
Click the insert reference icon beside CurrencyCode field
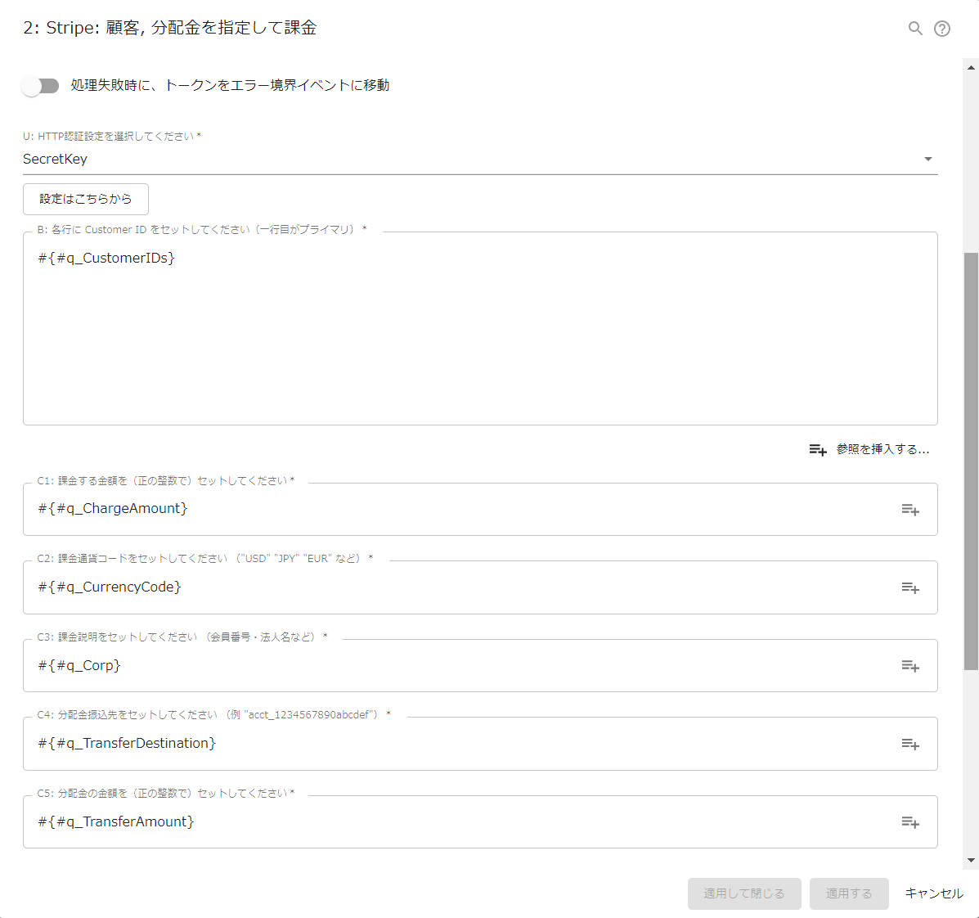tap(909, 587)
